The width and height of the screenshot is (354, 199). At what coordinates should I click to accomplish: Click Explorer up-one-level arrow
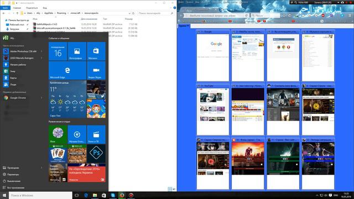click(x=17, y=13)
